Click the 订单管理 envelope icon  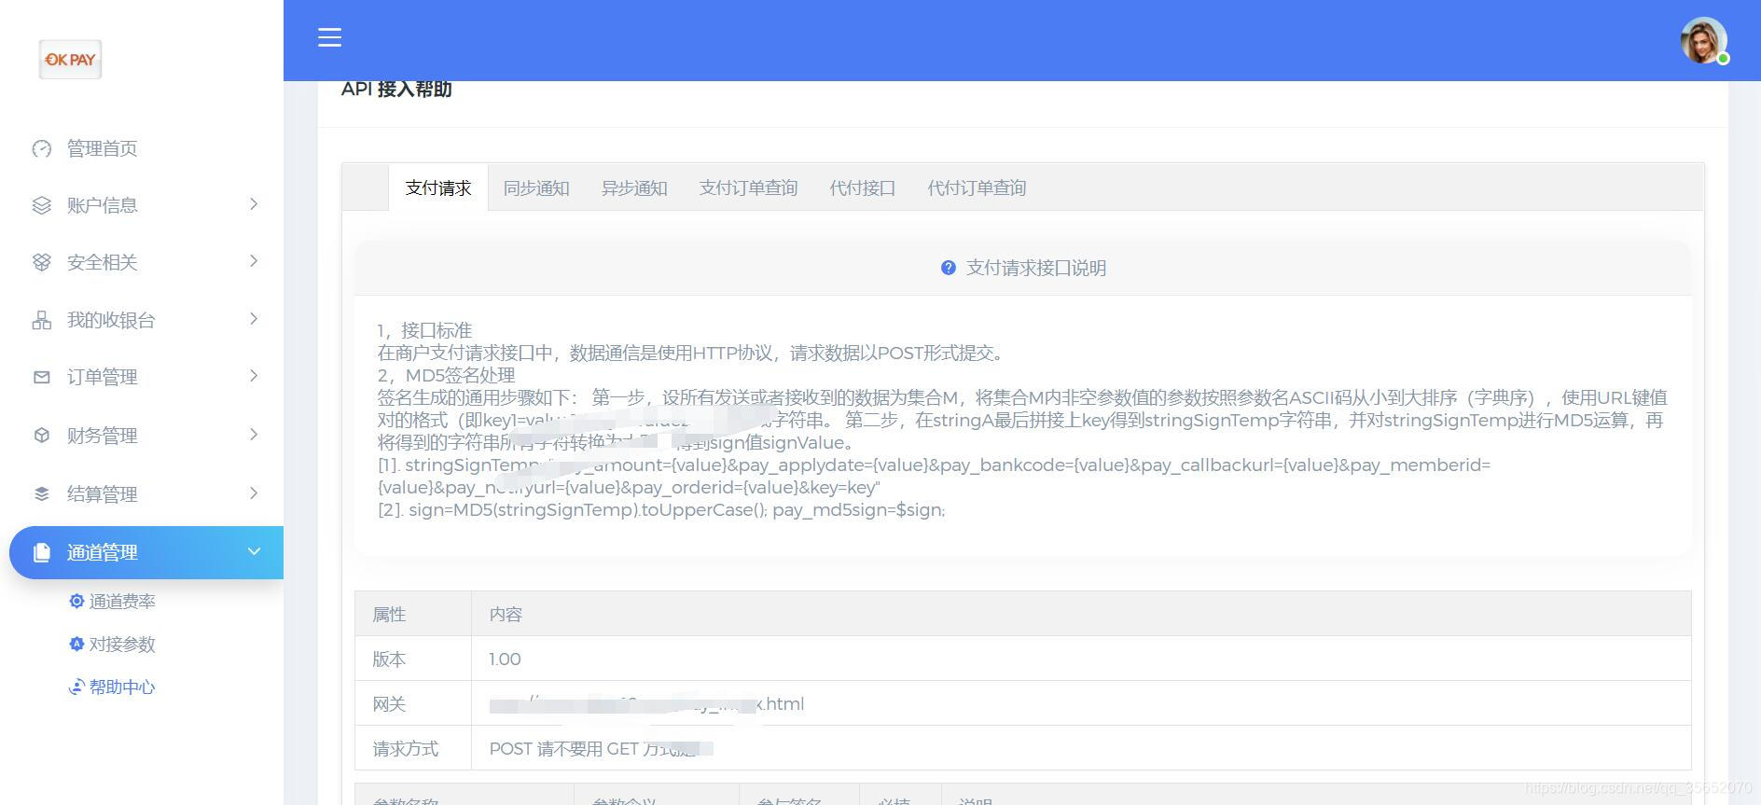41,377
